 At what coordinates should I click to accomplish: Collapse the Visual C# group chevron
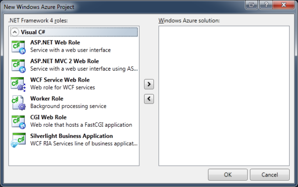point(14,32)
